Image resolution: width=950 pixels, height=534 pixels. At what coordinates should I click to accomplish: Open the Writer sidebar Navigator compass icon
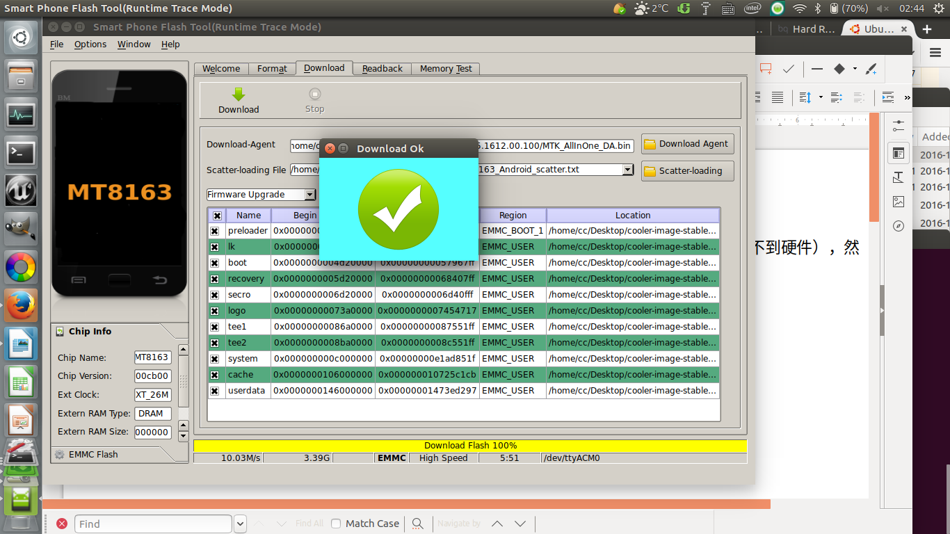(899, 225)
